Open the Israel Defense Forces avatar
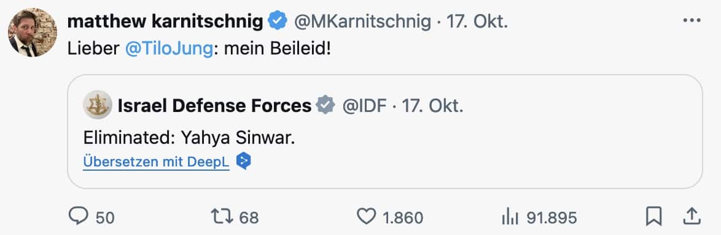 (x=98, y=105)
